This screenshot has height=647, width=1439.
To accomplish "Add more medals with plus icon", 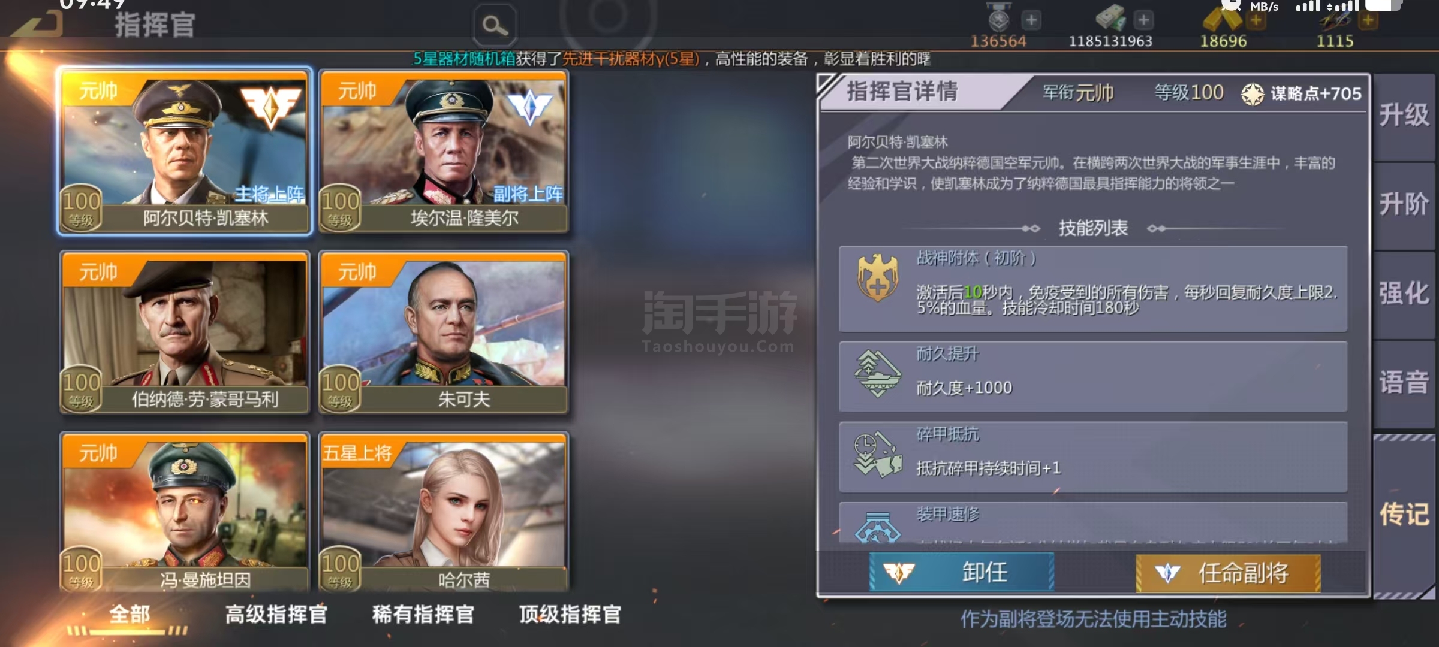I will [1031, 20].
